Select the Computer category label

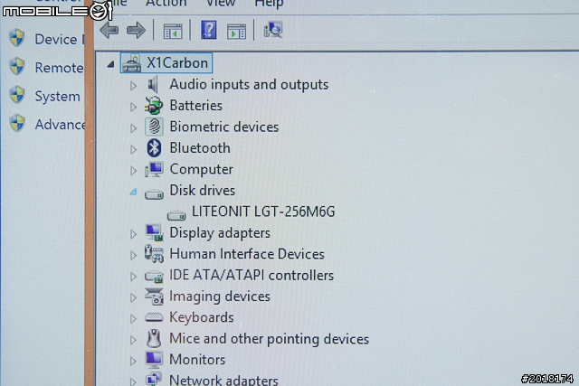[201, 169]
